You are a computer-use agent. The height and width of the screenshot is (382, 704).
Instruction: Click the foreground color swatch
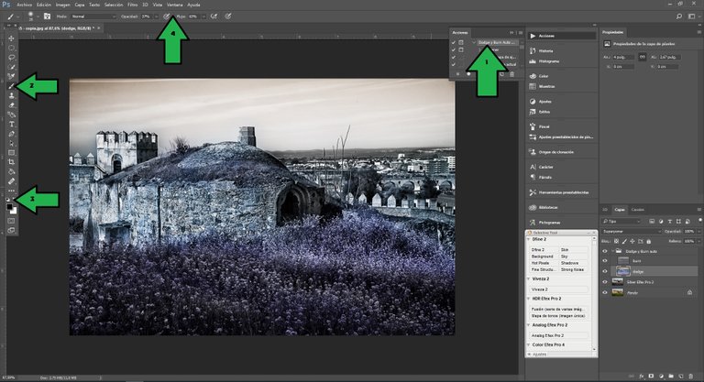pyautogui.click(x=9, y=207)
